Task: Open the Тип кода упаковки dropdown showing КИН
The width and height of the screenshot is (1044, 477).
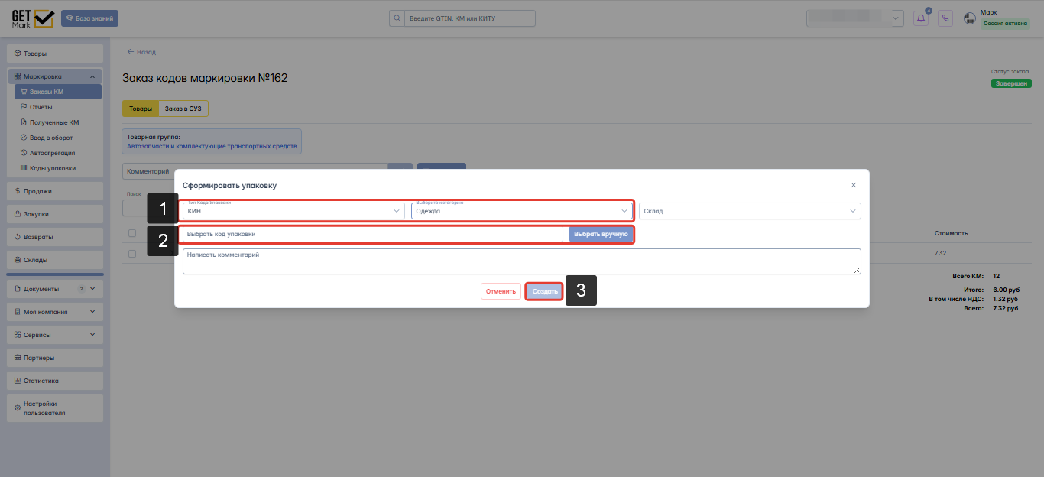Action: pos(293,211)
